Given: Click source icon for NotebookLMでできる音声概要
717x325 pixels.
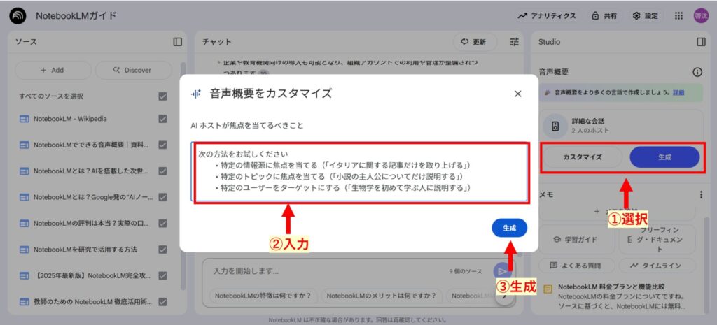Looking at the screenshot, I should tap(25, 145).
